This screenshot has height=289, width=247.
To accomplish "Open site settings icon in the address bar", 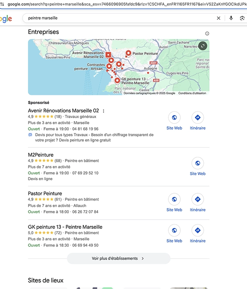I will (x=2, y=4).
